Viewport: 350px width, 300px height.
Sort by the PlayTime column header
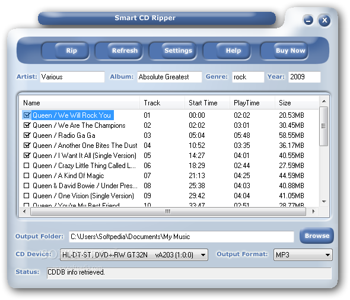tap(253, 103)
